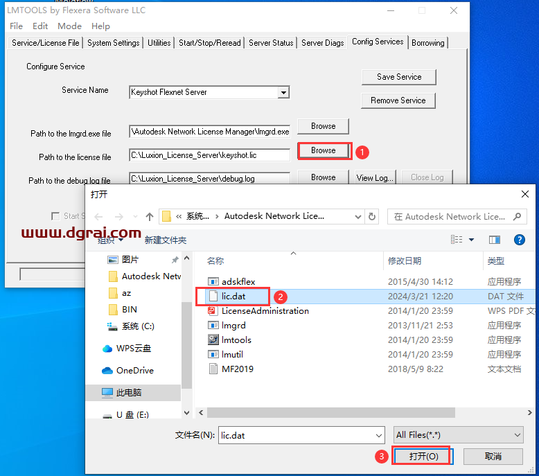Click the horizontal scrollbar in file list
The width and height of the screenshot is (539, 476).
coord(331,412)
